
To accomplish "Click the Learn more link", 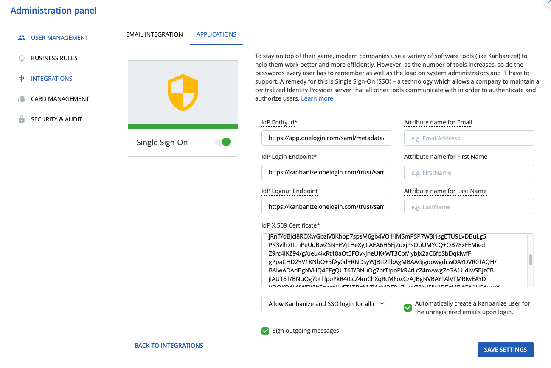I will pyautogui.click(x=317, y=98).
